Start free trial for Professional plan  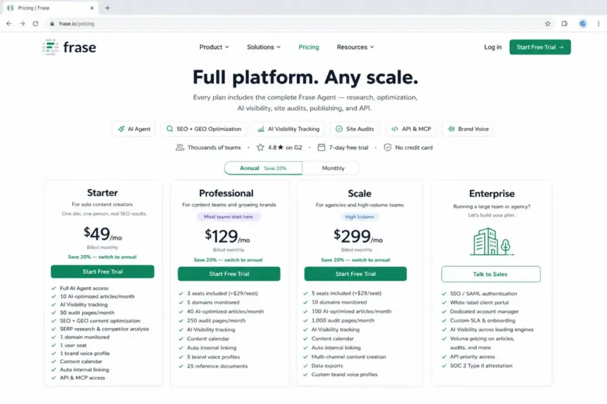click(x=229, y=274)
